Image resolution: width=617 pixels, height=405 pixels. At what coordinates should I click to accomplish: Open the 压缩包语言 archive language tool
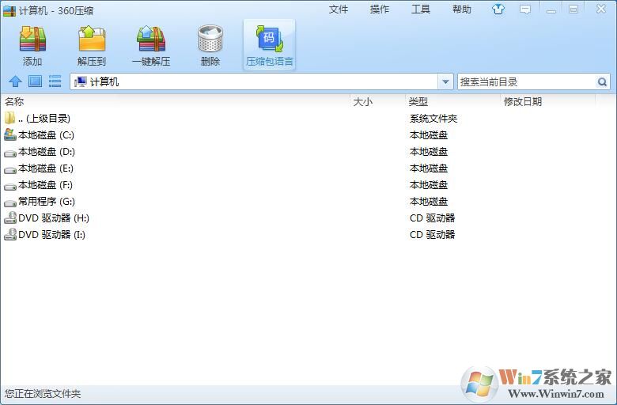point(270,45)
